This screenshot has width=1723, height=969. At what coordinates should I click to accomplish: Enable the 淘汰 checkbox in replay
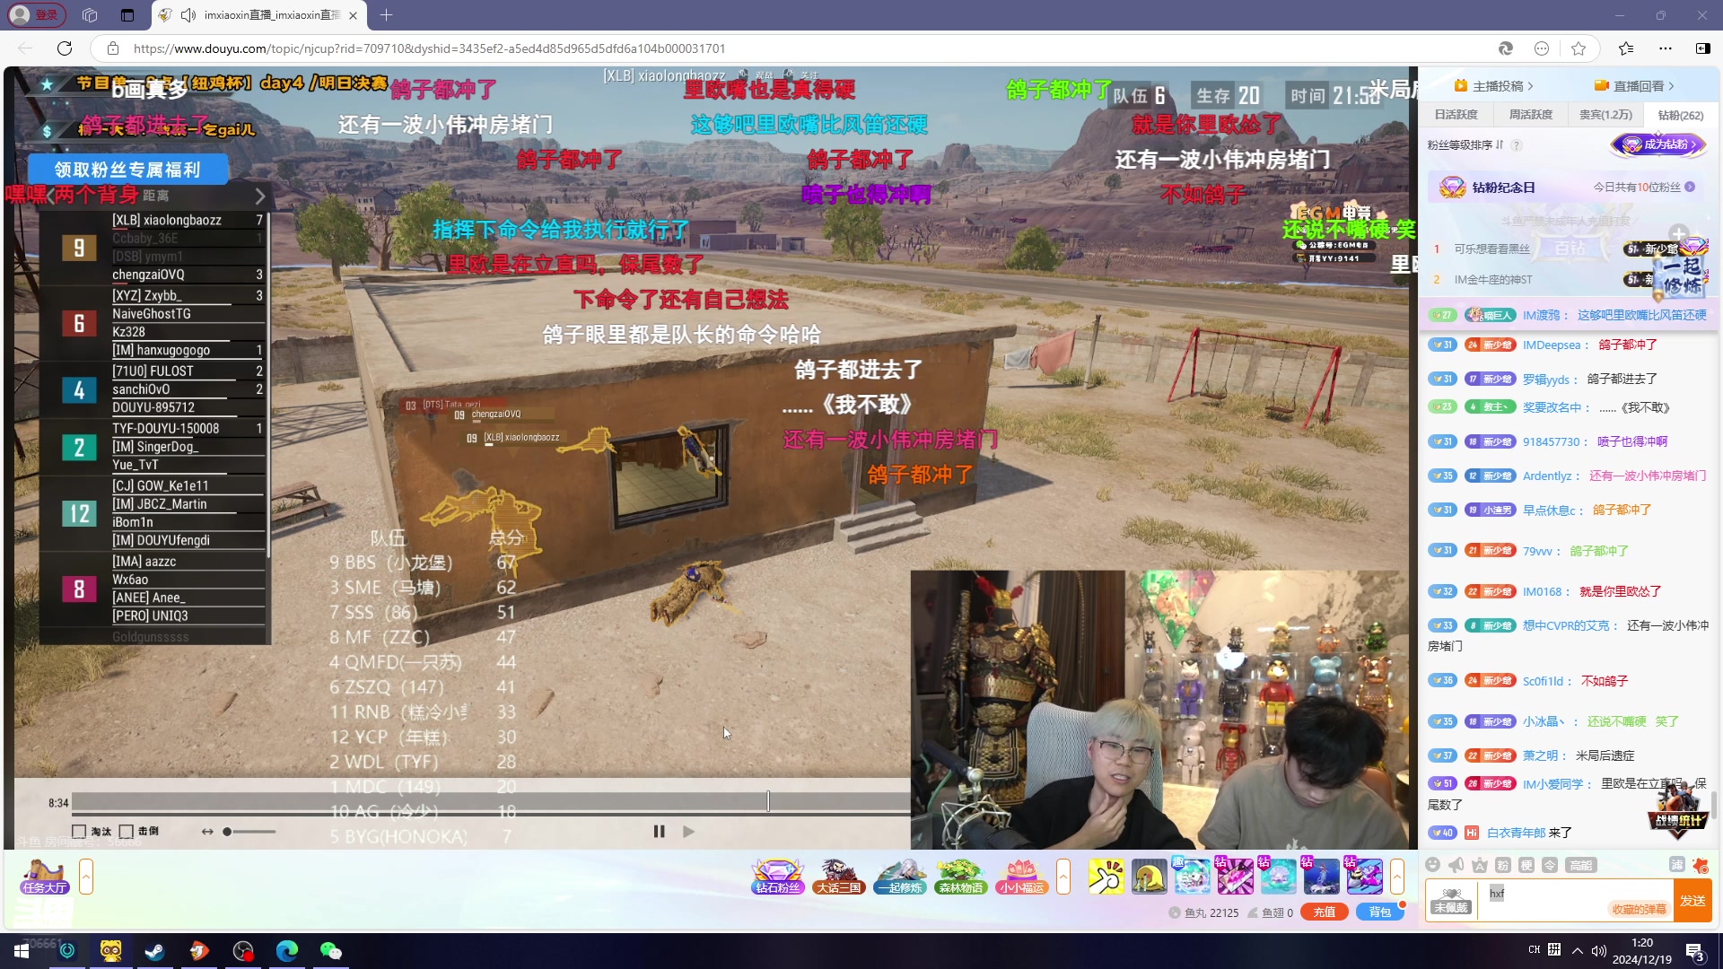[79, 832]
